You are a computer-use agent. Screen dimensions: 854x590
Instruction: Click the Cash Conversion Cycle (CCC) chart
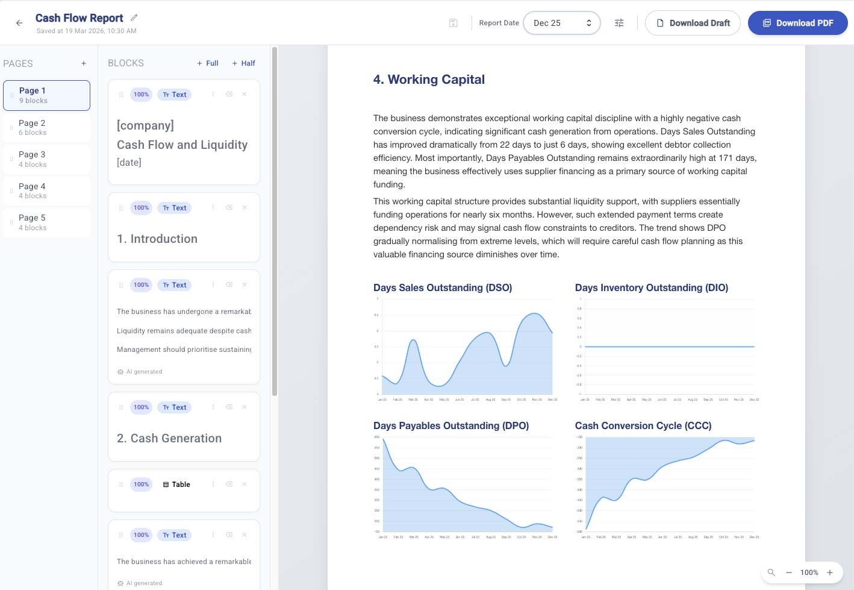[x=667, y=487]
